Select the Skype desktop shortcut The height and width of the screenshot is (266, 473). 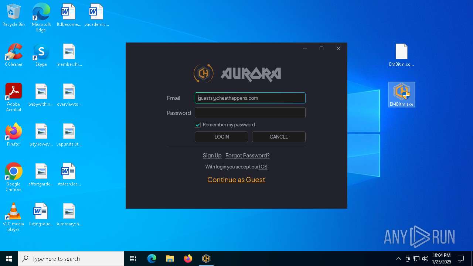pos(41,55)
